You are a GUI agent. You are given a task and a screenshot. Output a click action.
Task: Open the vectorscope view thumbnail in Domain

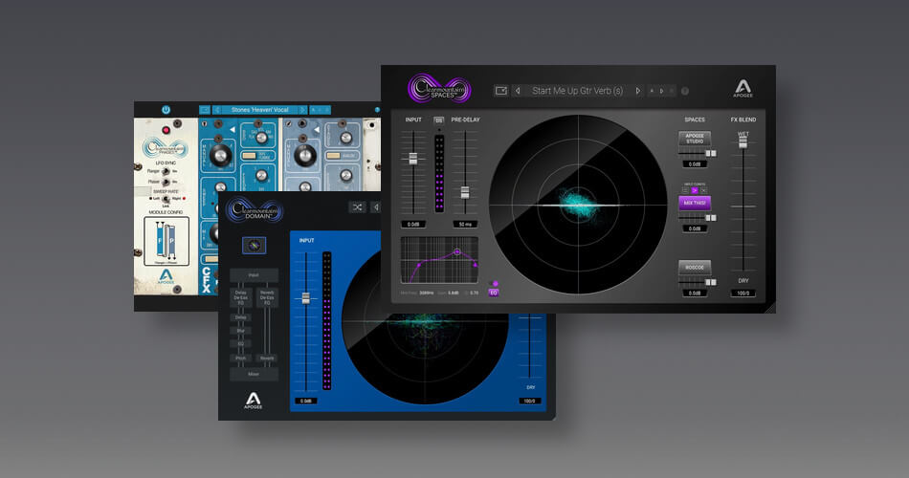click(254, 246)
